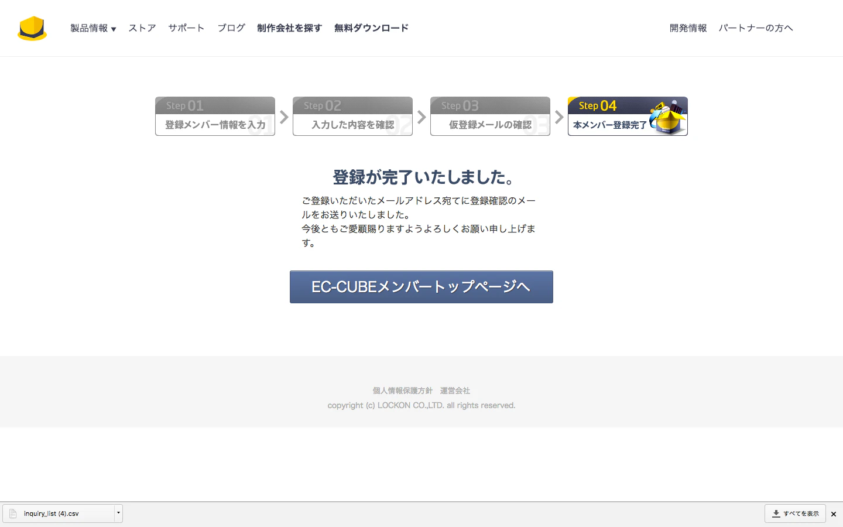Image resolution: width=843 pixels, height=527 pixels.
Task: Click the EC-CUBE yellow cube logo
Action: click(x=32, y=28)
